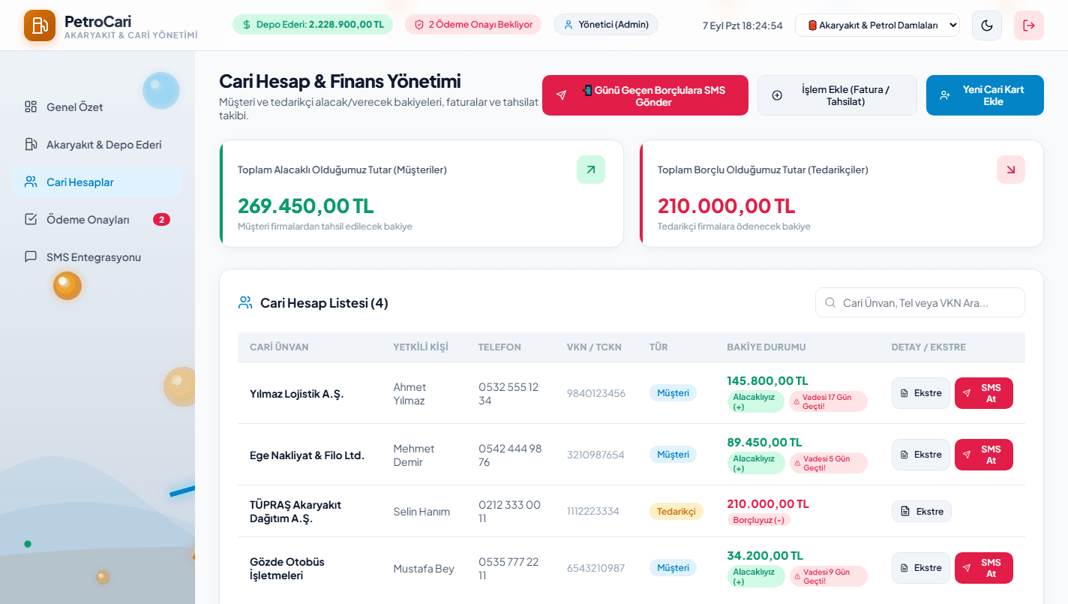The height and width of the screenshot is (604, 1068).
Task: Select Cari Hesaplar in the sidebar
Action: pyautogui.click(x=97, y=182)
